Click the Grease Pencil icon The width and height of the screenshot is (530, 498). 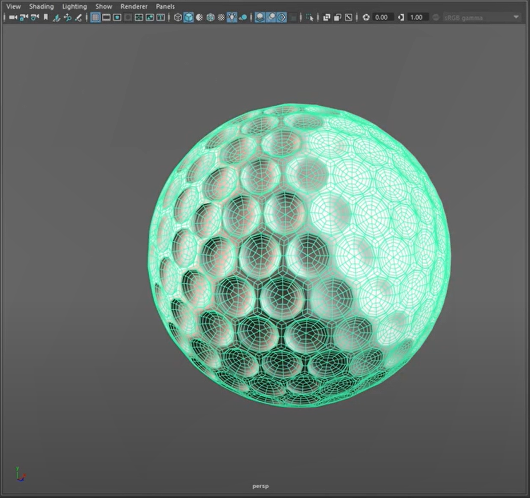tap(78, 18)
